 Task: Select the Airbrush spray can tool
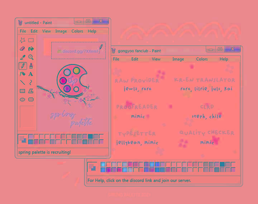pyautogui.click(x=22, y=74)
